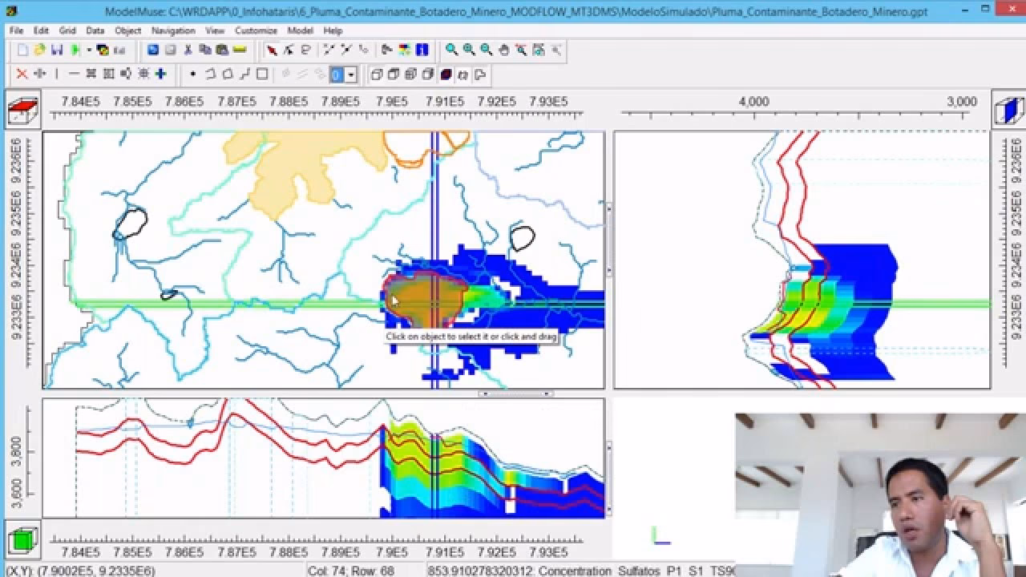Click the side view cube button
Image resolution: width=1026 pixels, height=577 pixels.
(x=1008, y=111)
